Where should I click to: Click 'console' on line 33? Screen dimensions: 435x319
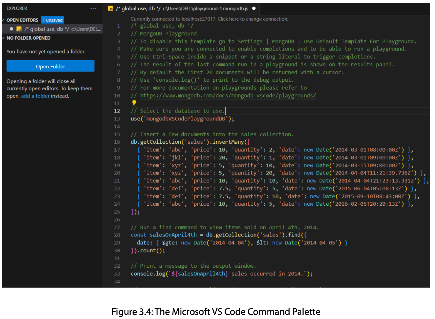pyautogui.click(x=142, y=274)
